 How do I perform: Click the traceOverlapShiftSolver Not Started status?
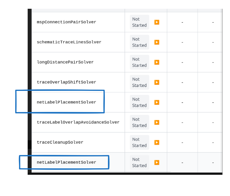coord(139,82)
